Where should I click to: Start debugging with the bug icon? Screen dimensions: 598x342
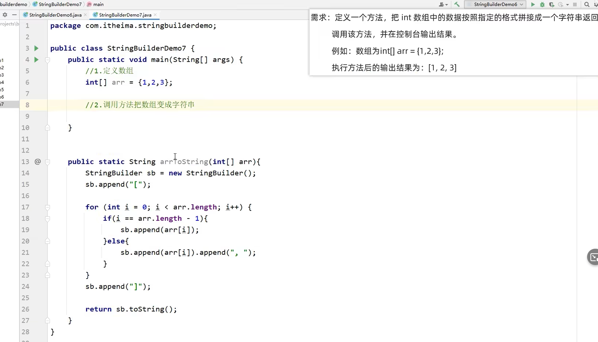542,4
